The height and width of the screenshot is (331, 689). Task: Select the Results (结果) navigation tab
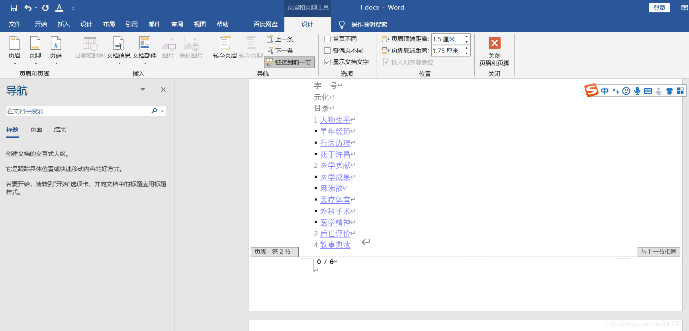pos(60,130)
